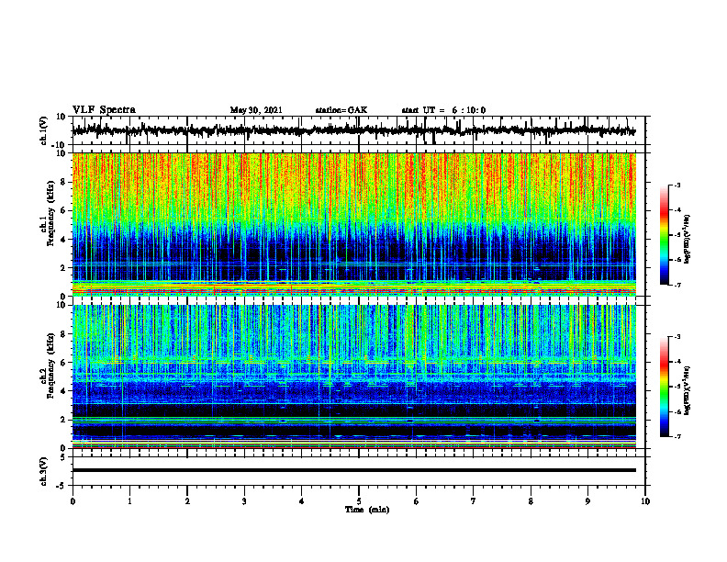Viewport: 727px width, 562px height.
Task: Click the "ch.1(V)" waveform axis label
Action: [x=44, y=130]
